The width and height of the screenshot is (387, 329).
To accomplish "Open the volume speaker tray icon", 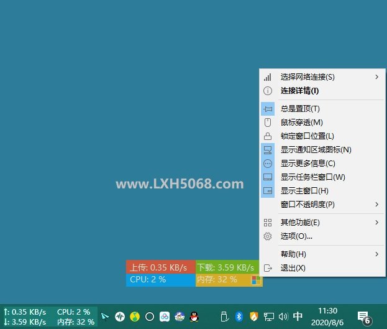I will [283, 317].
